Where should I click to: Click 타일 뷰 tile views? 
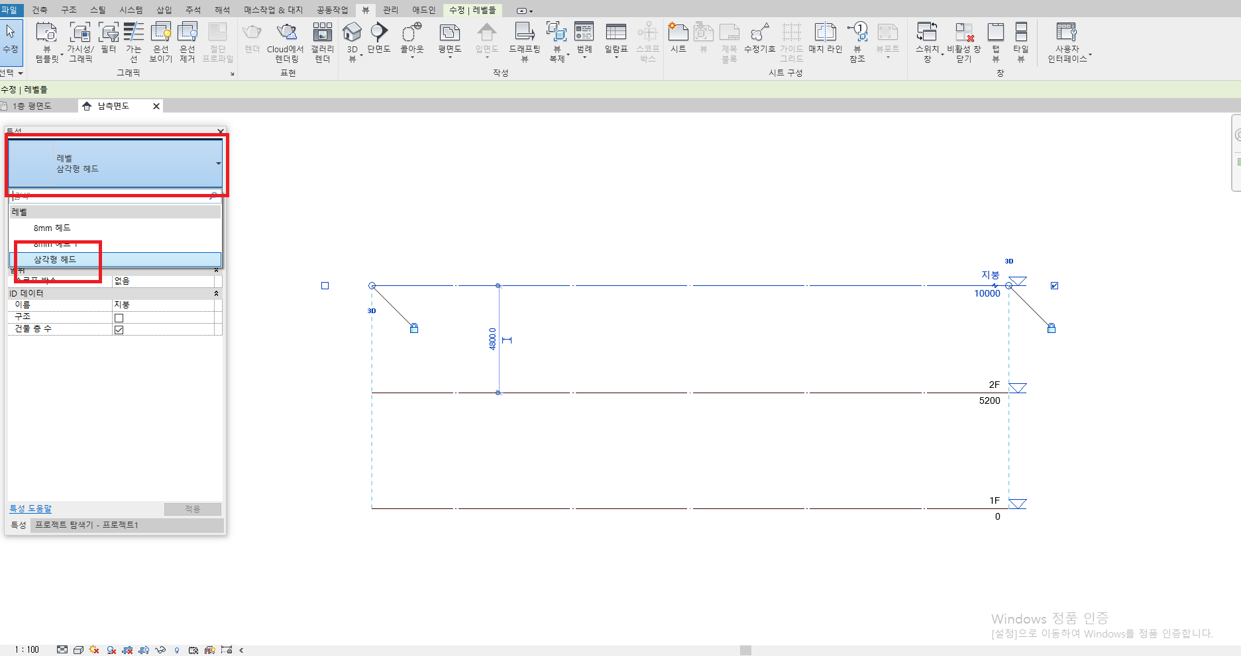pyautogui.click(x=1021, y=42)
